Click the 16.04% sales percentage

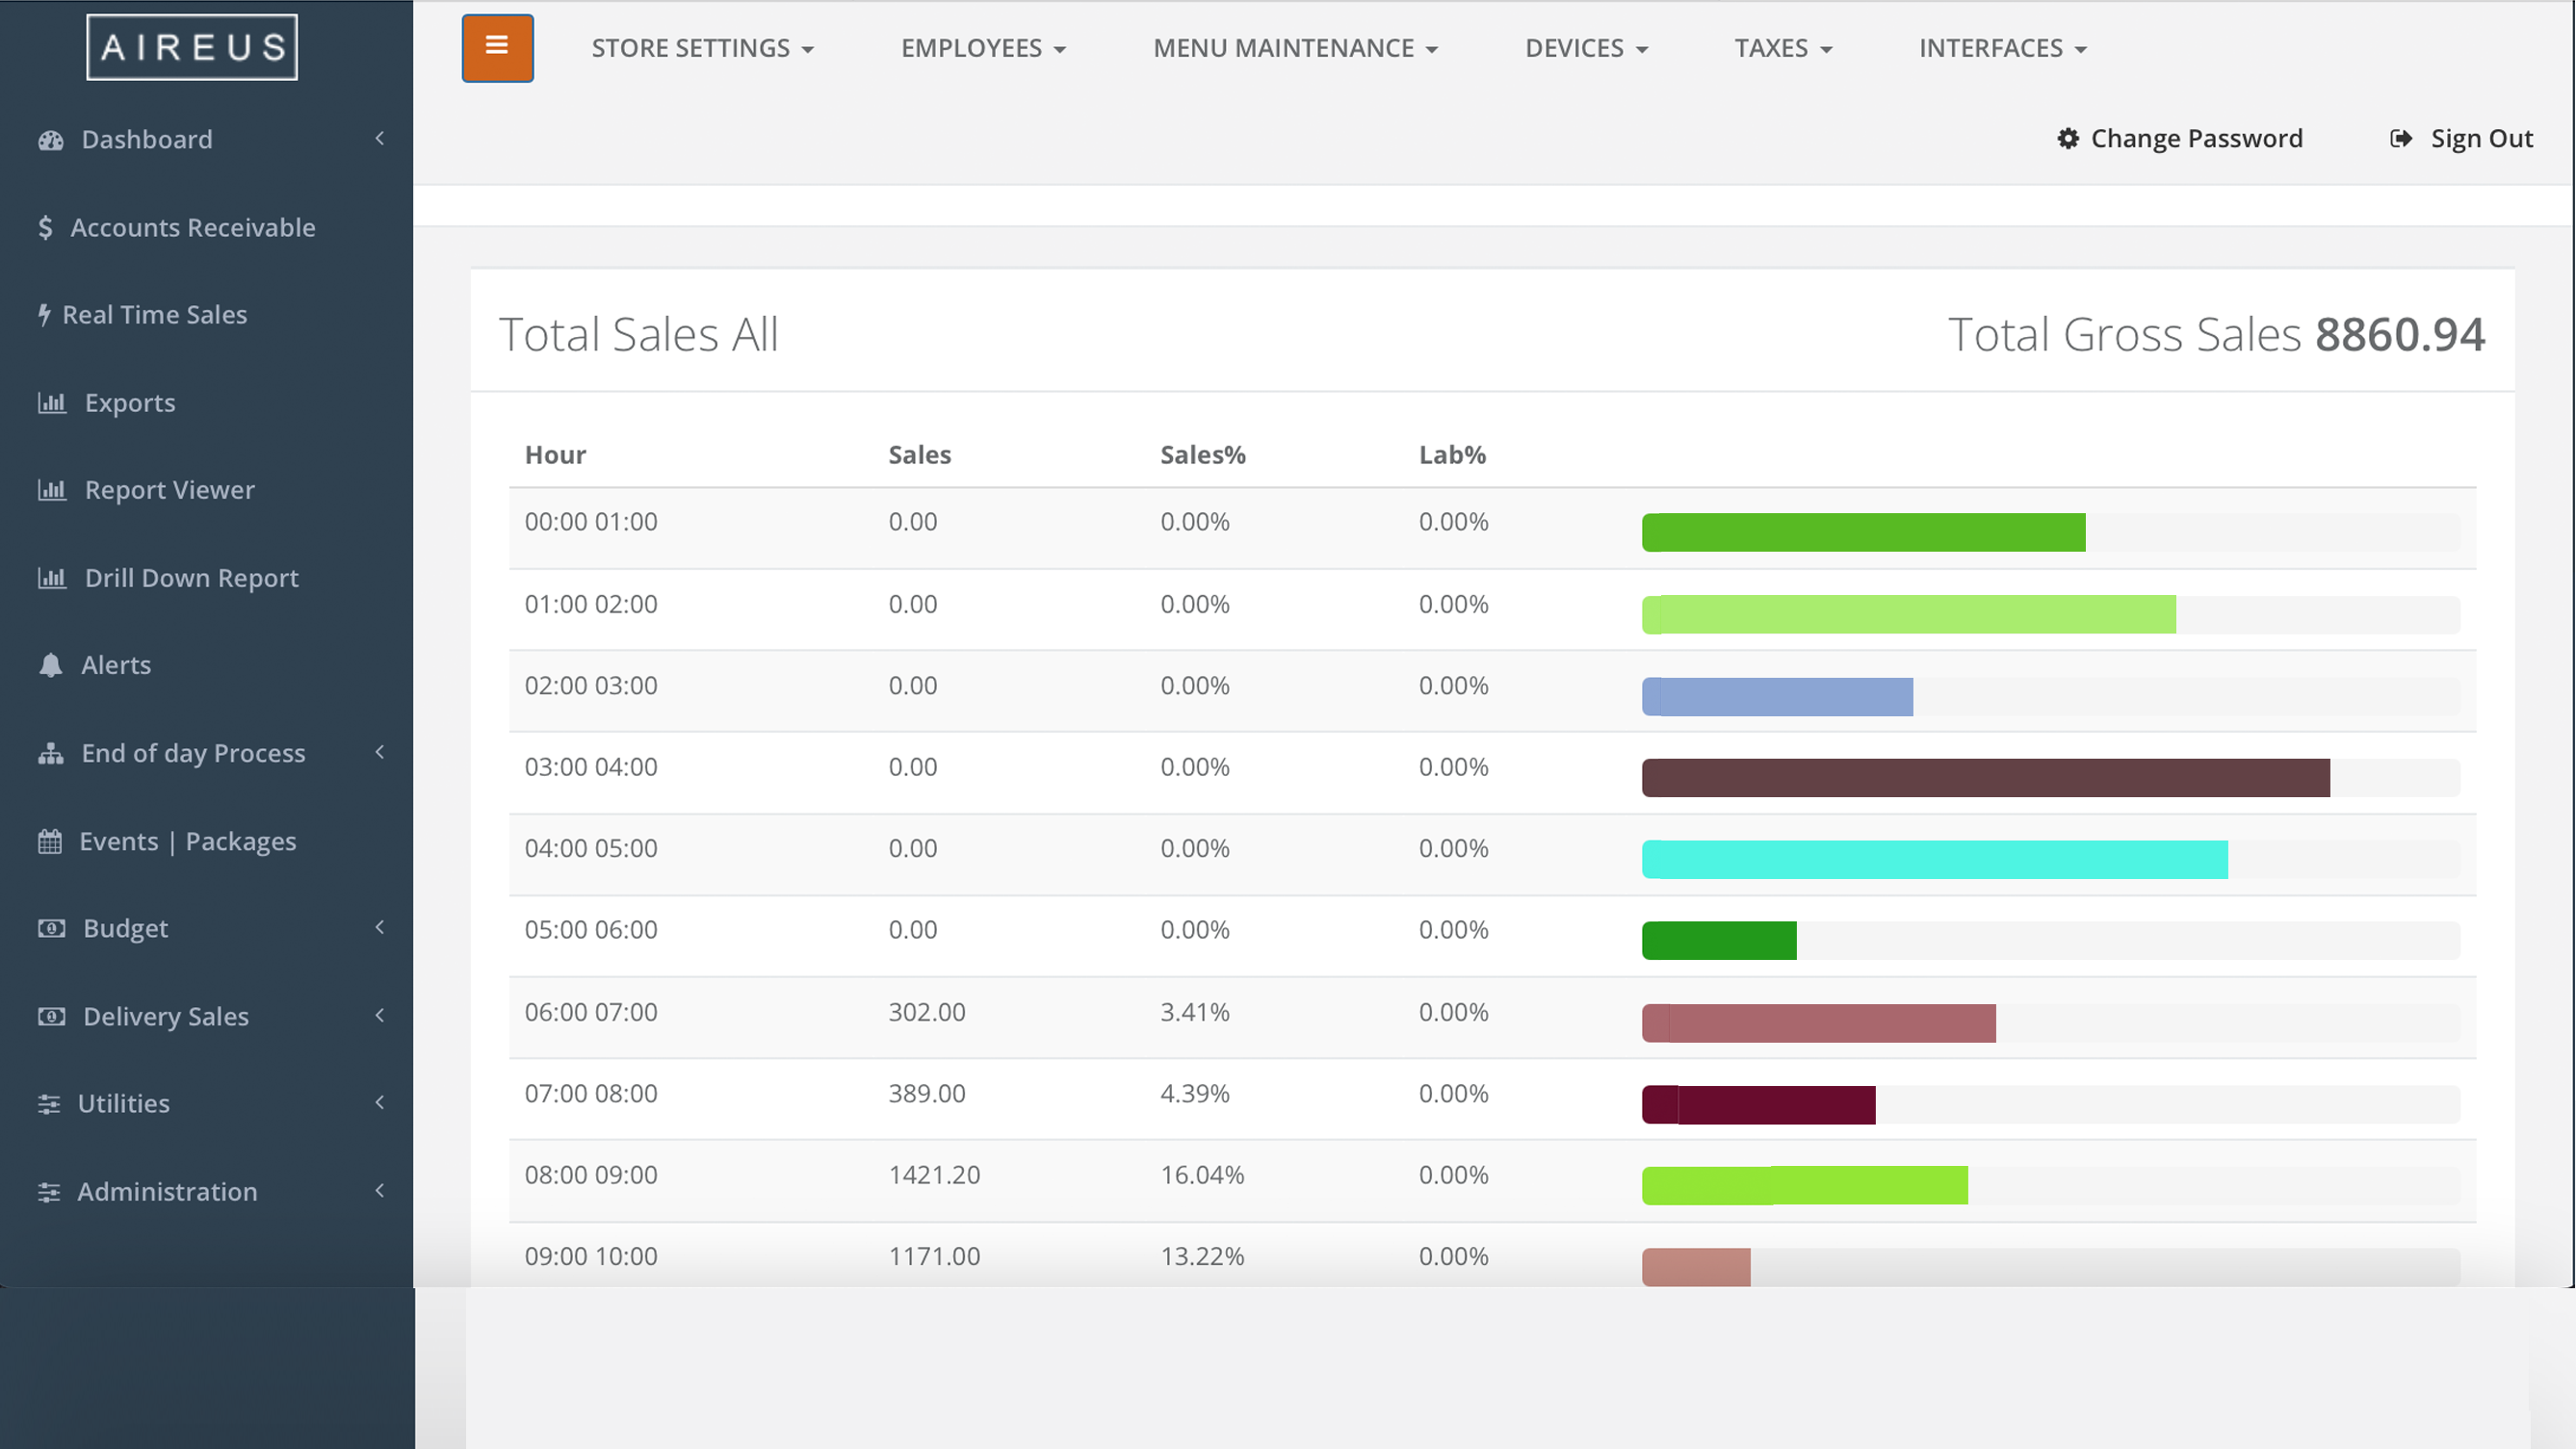1203,1175
